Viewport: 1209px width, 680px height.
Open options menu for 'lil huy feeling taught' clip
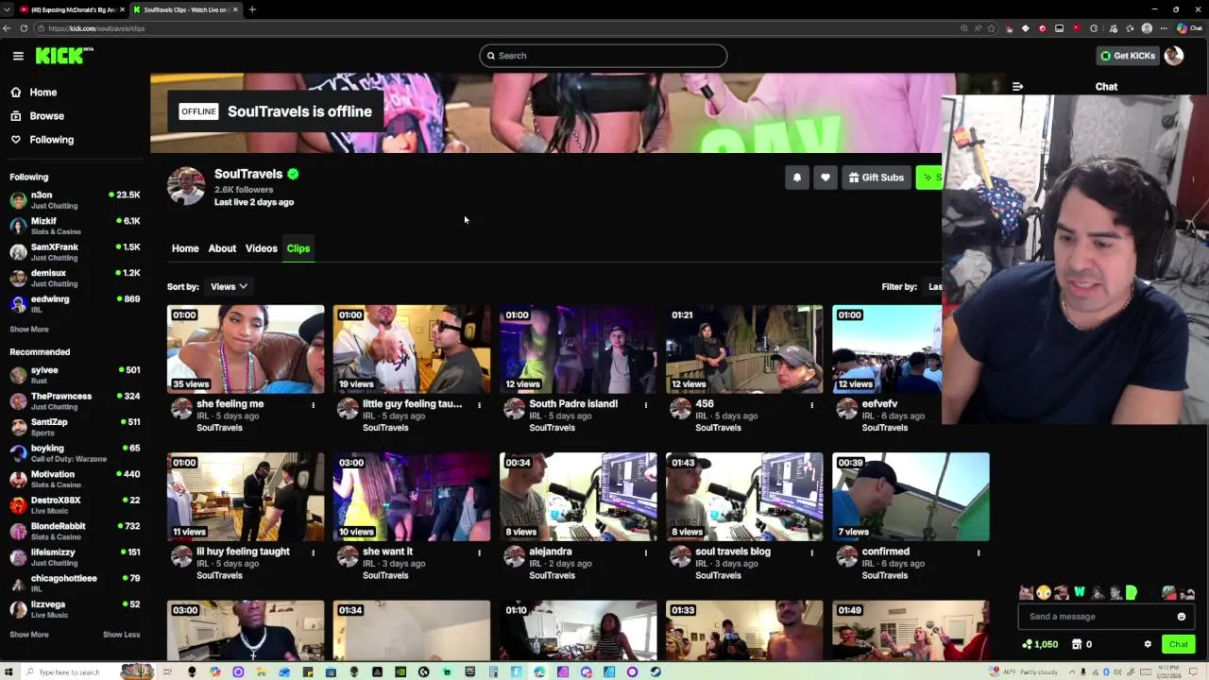coord(314,552)
